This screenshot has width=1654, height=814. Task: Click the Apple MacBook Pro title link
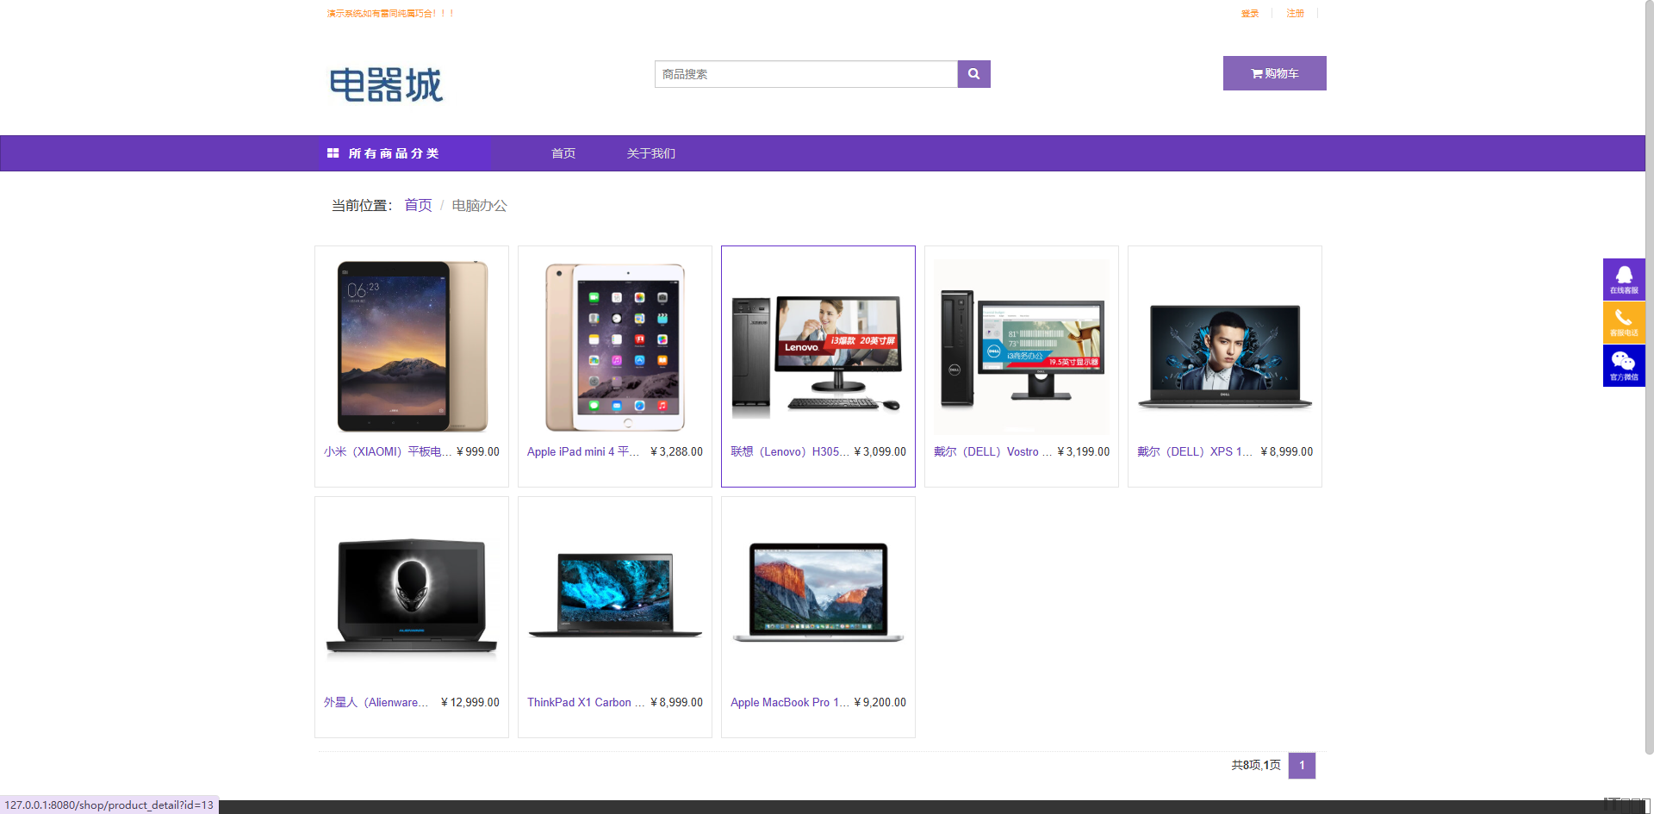789,702
